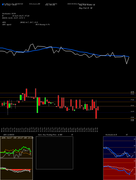Image resolution: width=136 pixels, height=180 pixels.
Task: Click the 14.59 price level on the axis
Action: coord(132,112)
